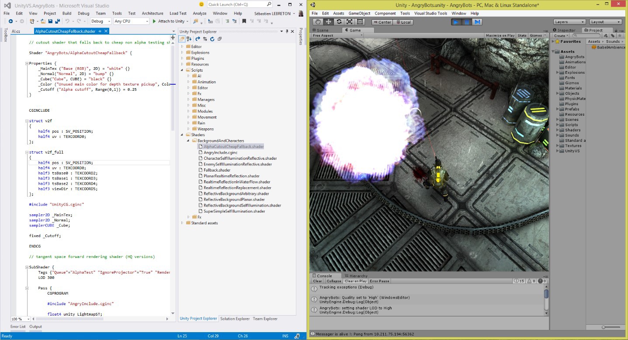Expand Standard assets folder in Project Explorer
Screen dimensions: 628x340
pos(183,223)
